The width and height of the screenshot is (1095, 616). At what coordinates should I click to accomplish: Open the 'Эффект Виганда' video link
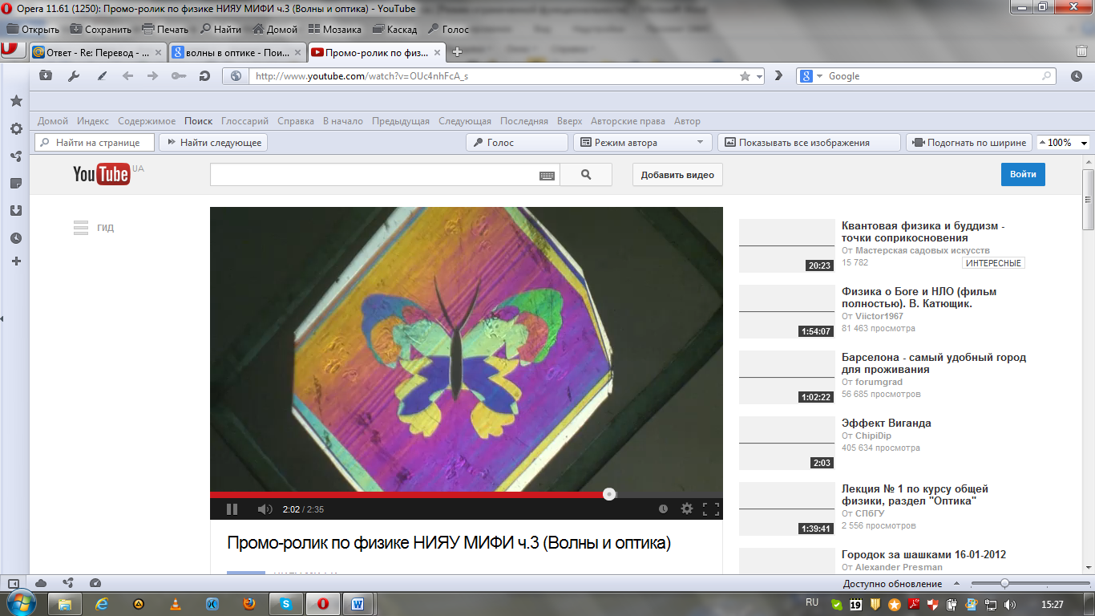pos(886,423)
